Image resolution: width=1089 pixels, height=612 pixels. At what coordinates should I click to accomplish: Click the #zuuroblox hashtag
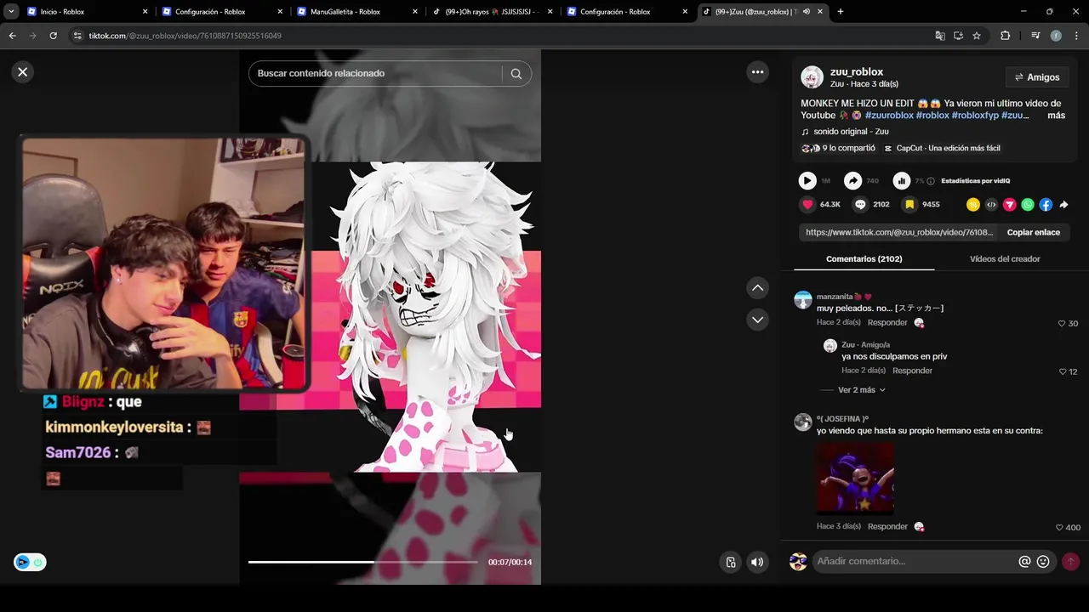[889, 116]
